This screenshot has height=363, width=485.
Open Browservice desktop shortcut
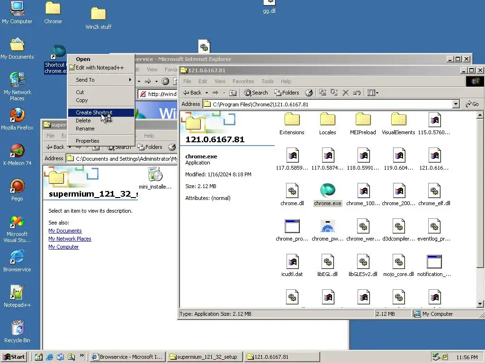[x=17, y=261]
